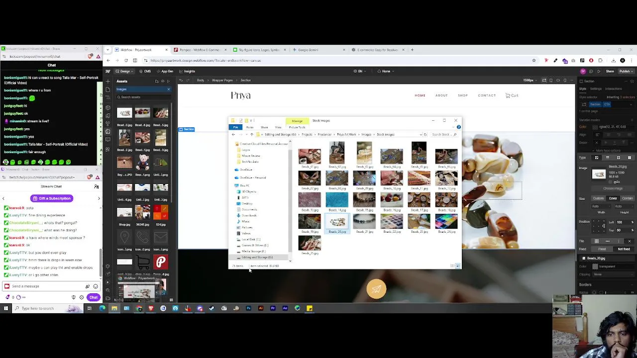Image resolution: width=637 pixels, height=358 pixels.
Task: Open the Pages panel icon in Webflow sidebar
Action: coord(107,89)
